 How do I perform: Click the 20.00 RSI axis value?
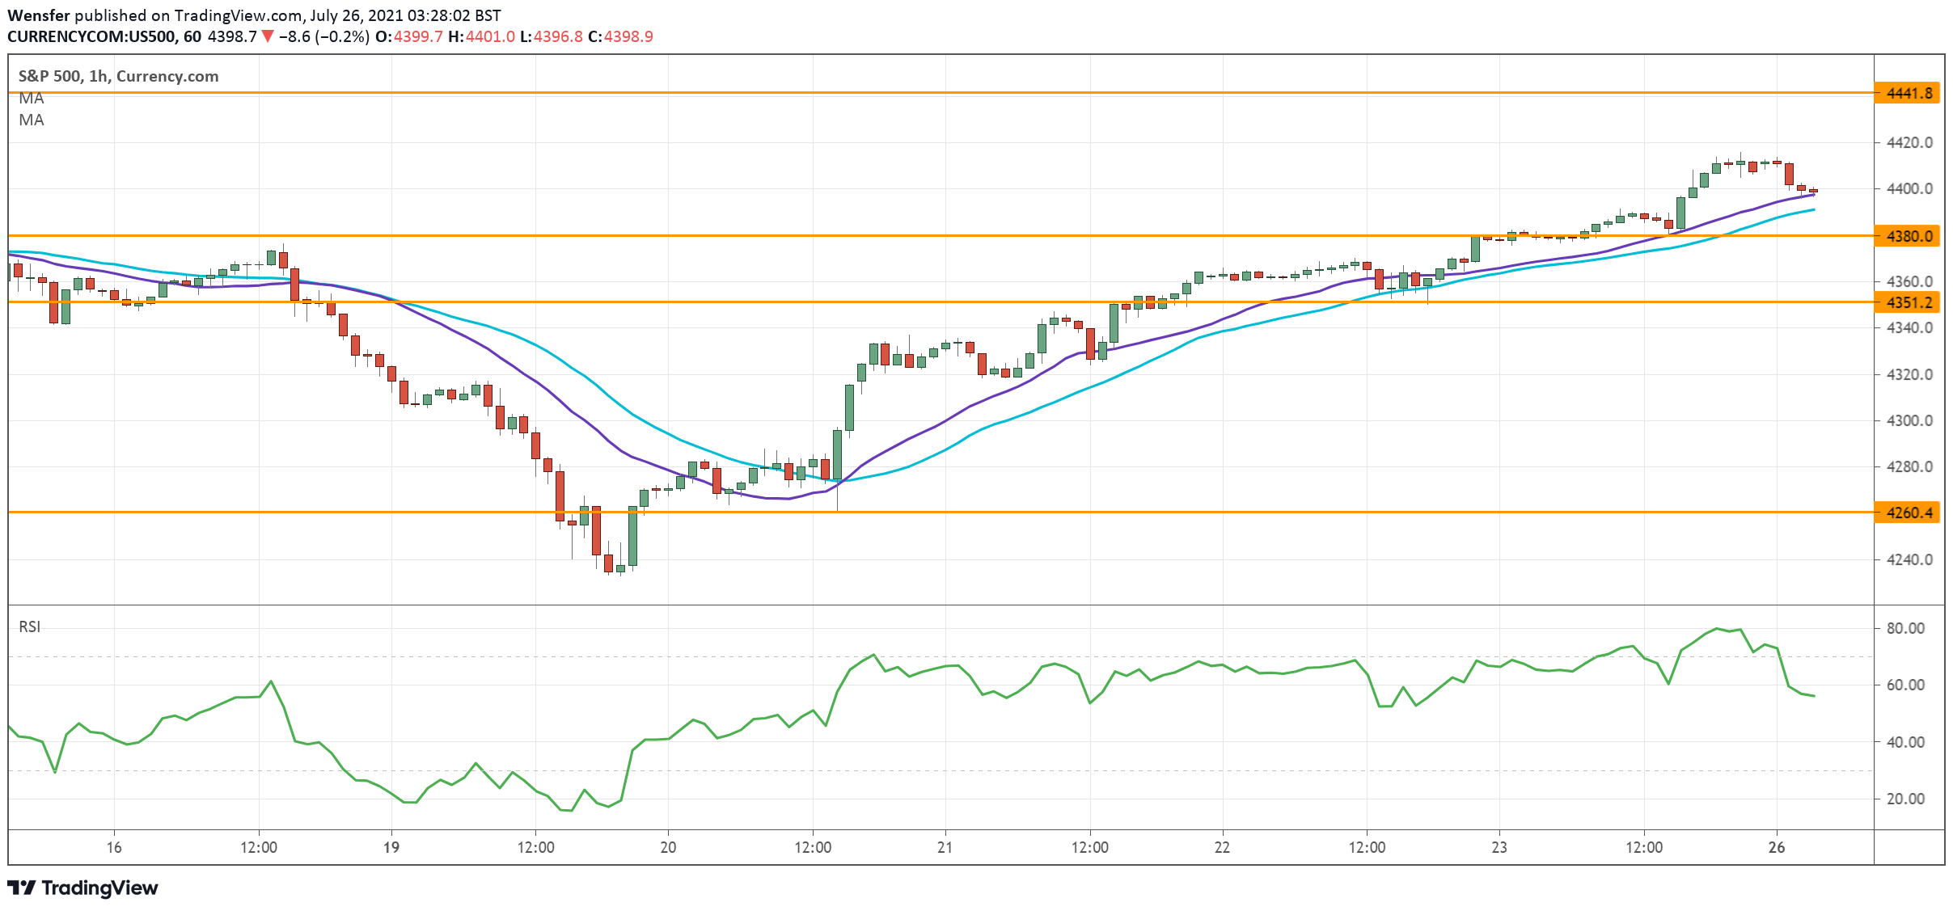[x=1904, y=799]
